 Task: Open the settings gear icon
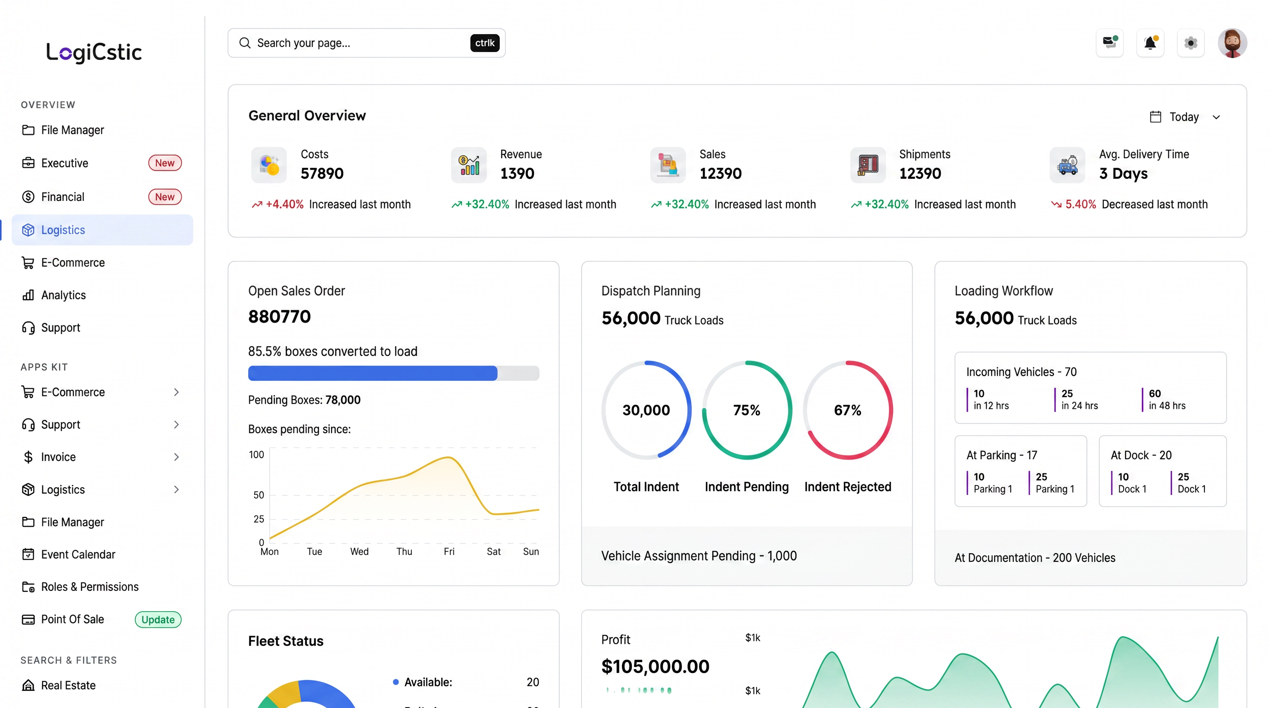point(1191,43)
